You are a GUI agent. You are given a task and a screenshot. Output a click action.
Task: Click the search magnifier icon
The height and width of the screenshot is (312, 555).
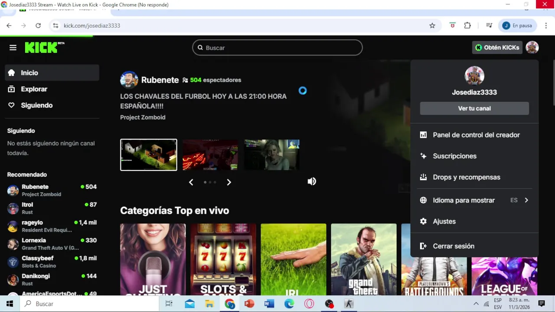pyautogui.click(x=200, y=48)
